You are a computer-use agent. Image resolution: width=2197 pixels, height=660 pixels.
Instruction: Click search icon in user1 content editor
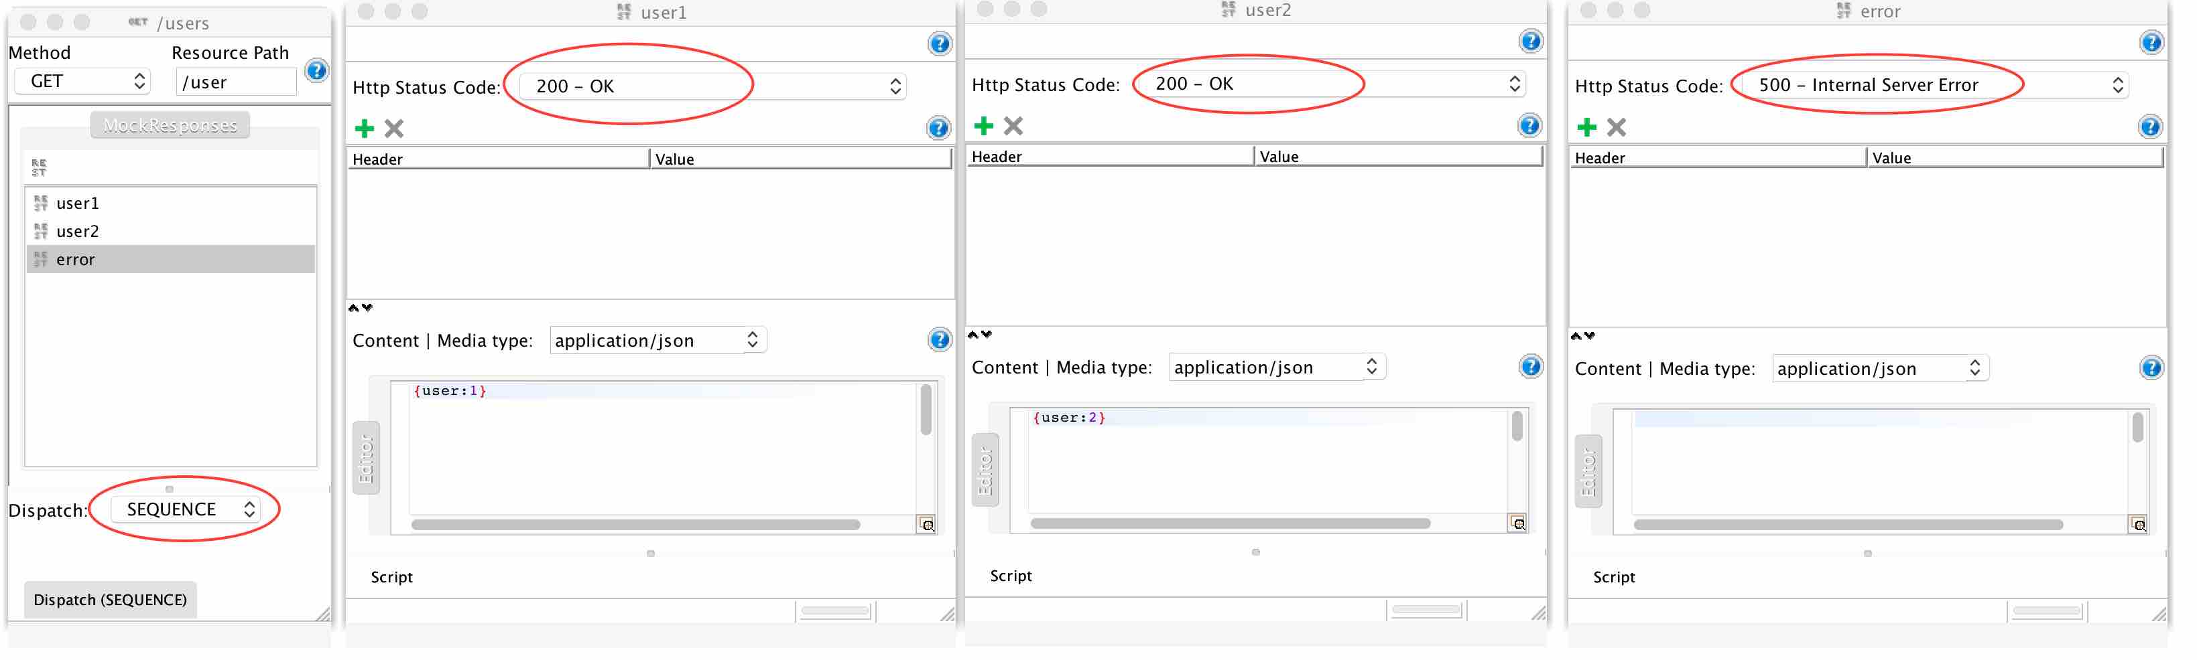point(927,525)
